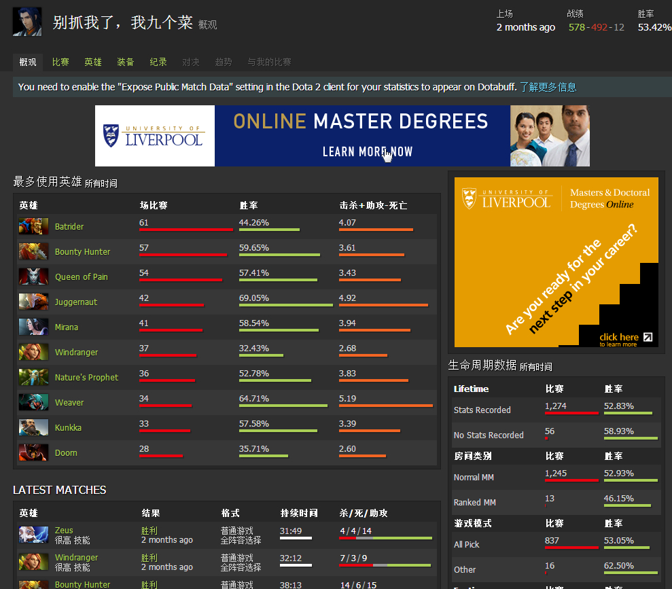Open the Weaver hero link
The image size is (672, 589).
tap(69, 403)
